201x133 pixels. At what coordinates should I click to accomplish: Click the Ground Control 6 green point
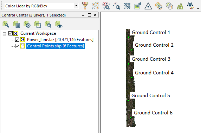pos(131,118)
